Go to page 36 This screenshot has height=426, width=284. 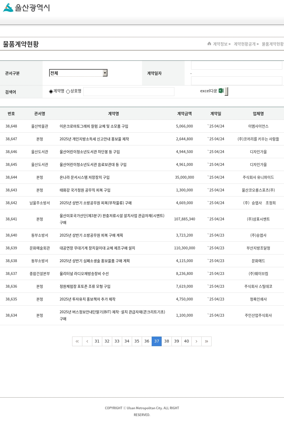click(147, 341)
